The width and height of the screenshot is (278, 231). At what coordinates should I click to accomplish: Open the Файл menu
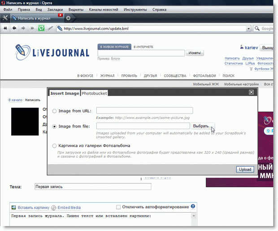8,9
